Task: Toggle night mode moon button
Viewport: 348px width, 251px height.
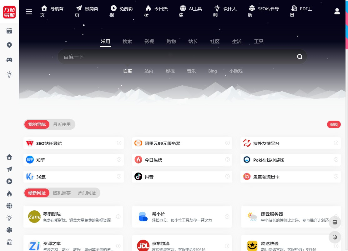Action: 335,237
